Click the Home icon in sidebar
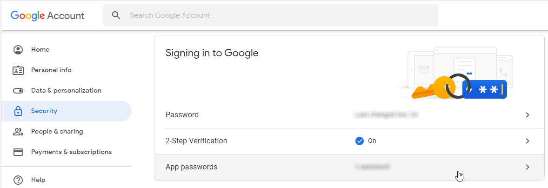548x188 pixels. point(18,50)
